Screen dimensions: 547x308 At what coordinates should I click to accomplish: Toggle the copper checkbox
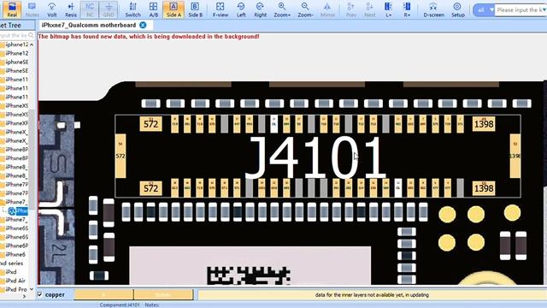pyautogui.click(x=40, y=294)
